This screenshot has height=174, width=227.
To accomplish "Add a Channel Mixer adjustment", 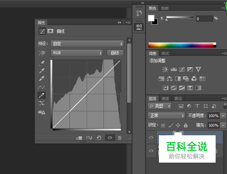I will coord(194,79).
